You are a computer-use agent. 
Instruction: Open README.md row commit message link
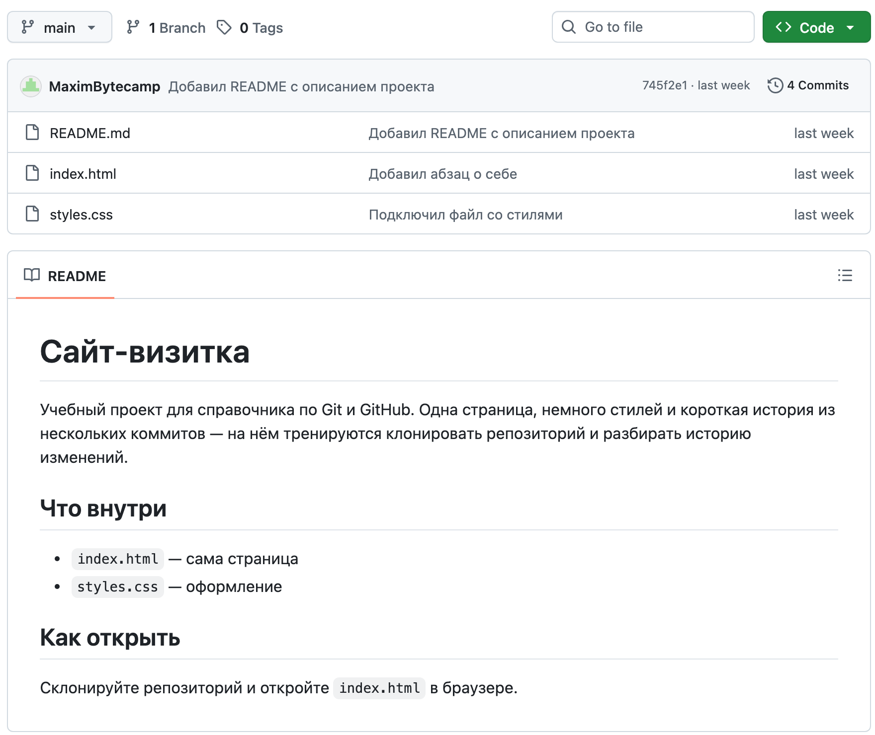click(502, 133)
